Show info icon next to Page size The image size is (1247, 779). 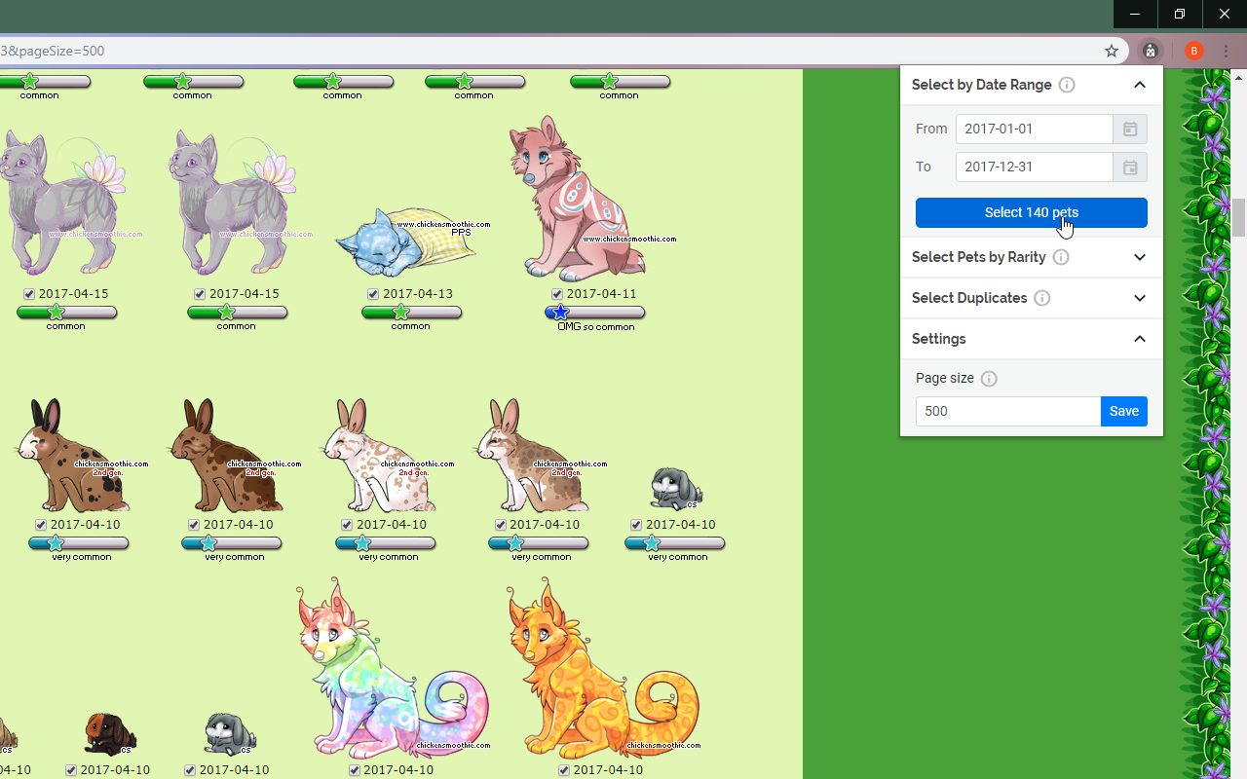pos(989,379)
